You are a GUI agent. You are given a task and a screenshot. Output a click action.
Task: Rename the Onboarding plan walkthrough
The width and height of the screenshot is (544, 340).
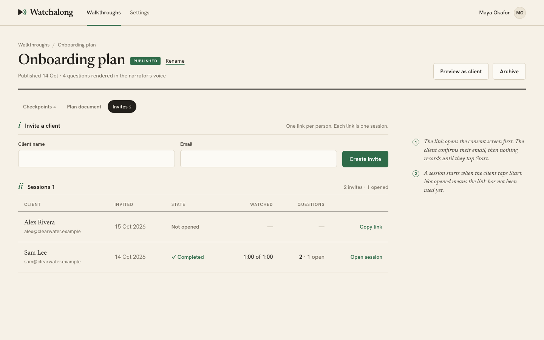[x=175, y=61]
